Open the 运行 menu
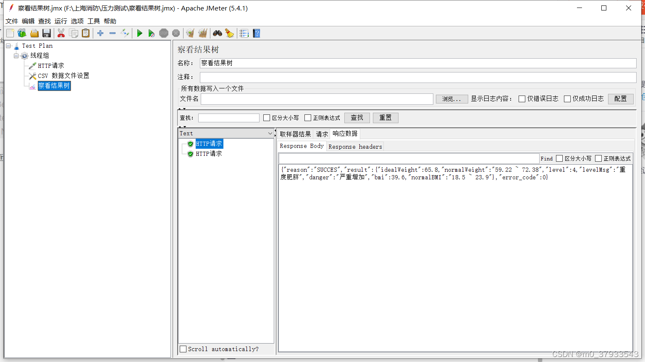This screenshot has height=362, width=645. 61,21
